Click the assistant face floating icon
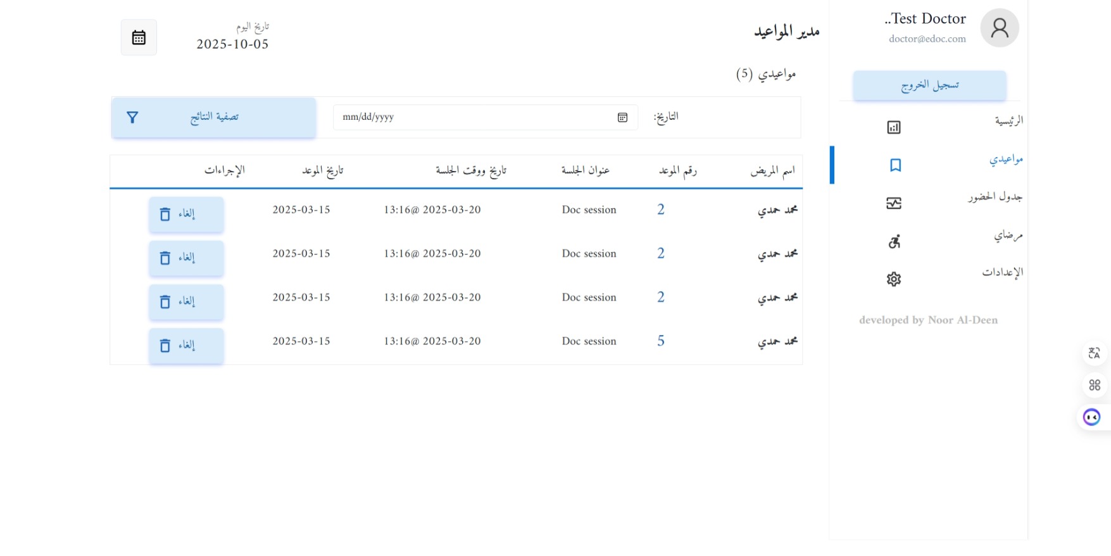Viewport: 1111px width, 556px height. coord(1091,417)
